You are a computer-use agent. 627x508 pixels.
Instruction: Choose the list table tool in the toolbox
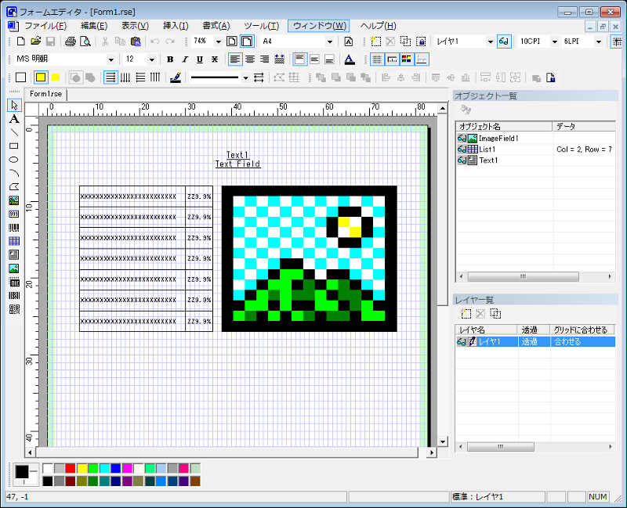[14, 241]
